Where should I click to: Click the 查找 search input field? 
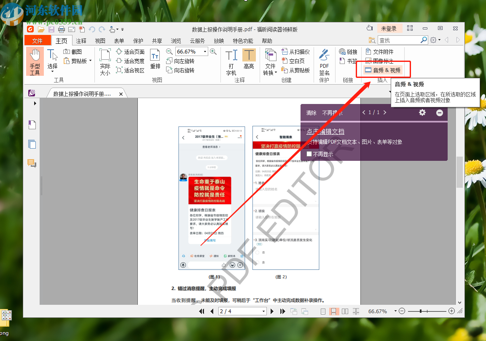[399, 40]
